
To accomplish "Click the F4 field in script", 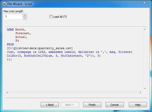I will click(x=17, y=41).
